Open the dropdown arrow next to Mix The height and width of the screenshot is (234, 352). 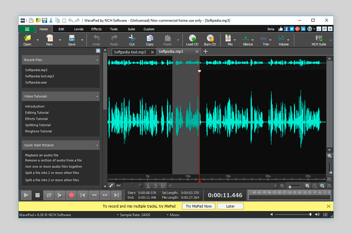(x=235, y=40)
